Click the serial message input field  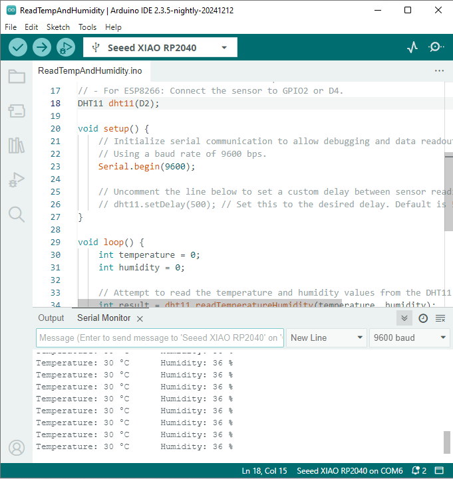160,338
